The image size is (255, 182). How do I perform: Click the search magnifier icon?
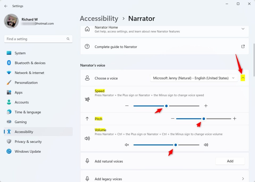click(68, 39)
